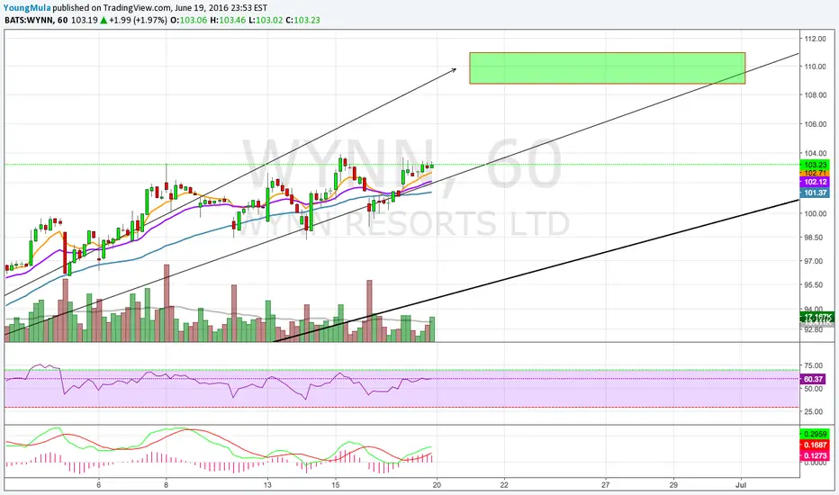Select the orange 102.71 moving average tag
Image resolution: width=839 pixels, height=495 pixels.
[815, 174]
